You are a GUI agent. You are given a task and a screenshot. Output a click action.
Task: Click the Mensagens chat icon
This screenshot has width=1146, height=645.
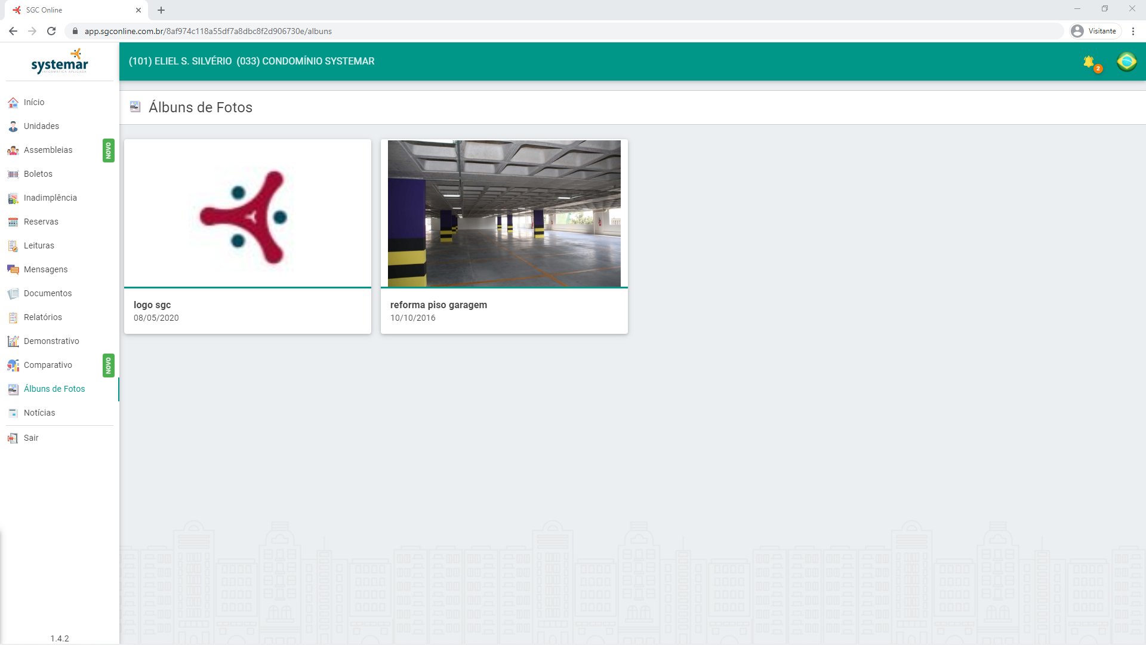coord(13,270)
